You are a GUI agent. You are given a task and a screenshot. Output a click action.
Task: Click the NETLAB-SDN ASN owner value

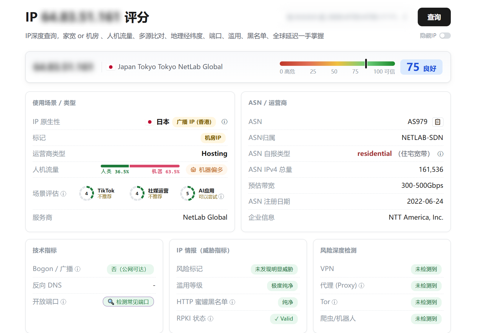coord(422,138)
